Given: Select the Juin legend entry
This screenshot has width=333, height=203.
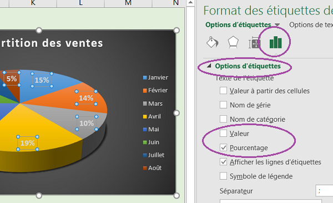Looking at the screenshot, I should coord(151,142).
